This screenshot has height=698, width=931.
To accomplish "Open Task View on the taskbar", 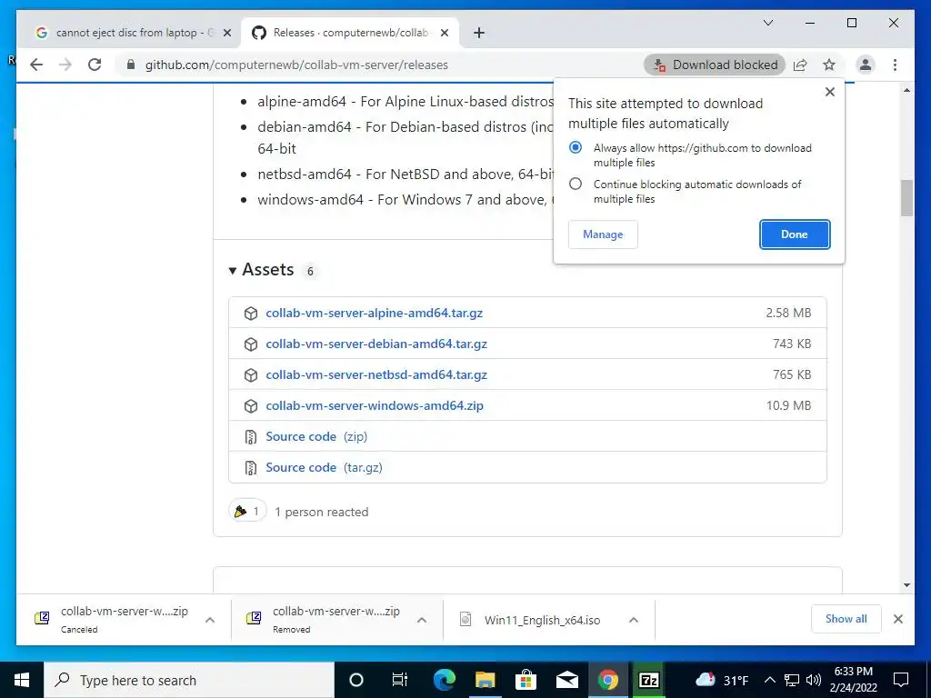I will tap(400, 680).
